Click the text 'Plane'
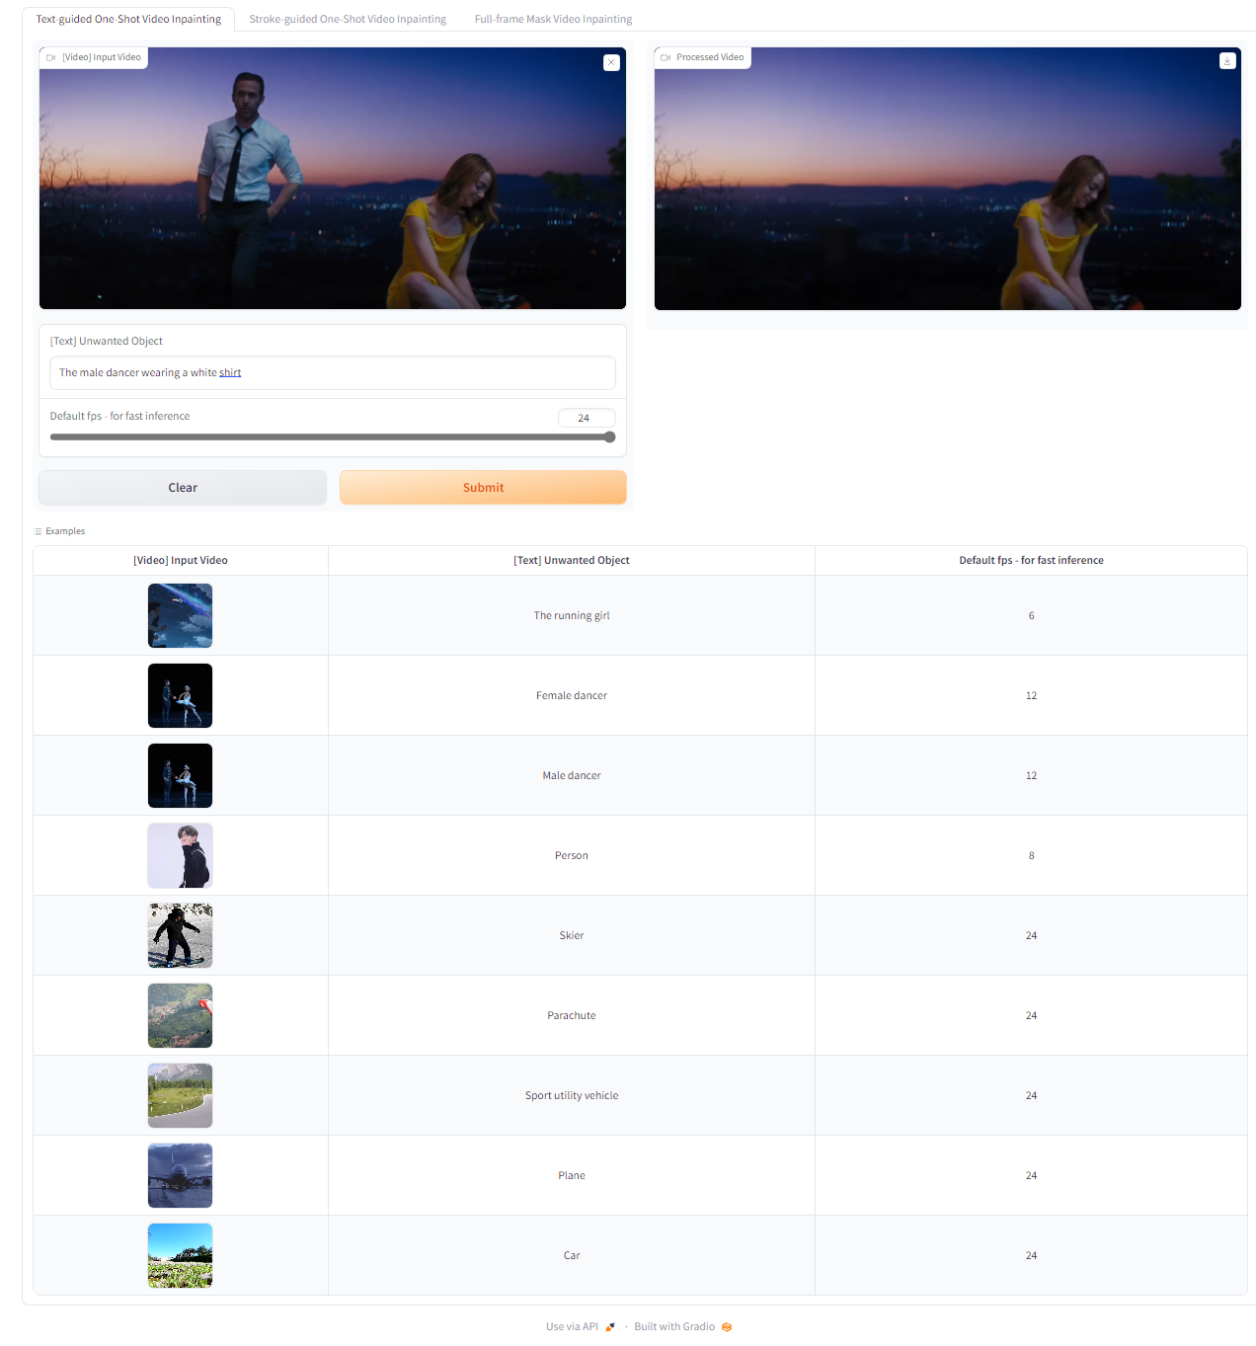 (x=572, y=1175)
